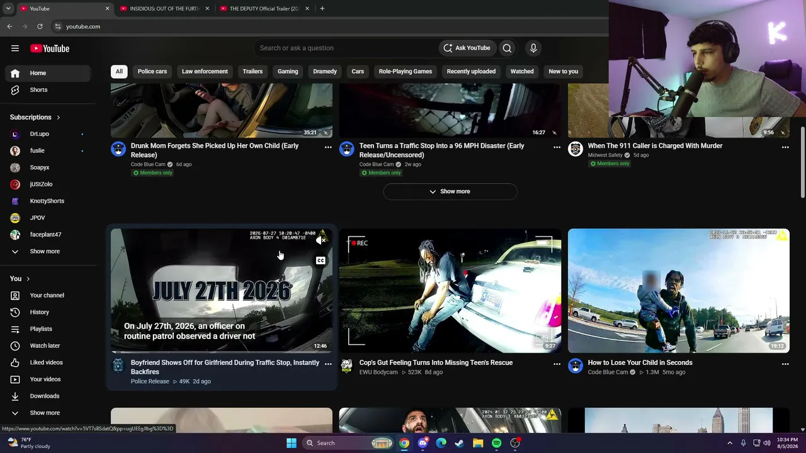The image size is (806, 453).
Task: Expand the shelf with Show more button
Action: tap(450, 191)
